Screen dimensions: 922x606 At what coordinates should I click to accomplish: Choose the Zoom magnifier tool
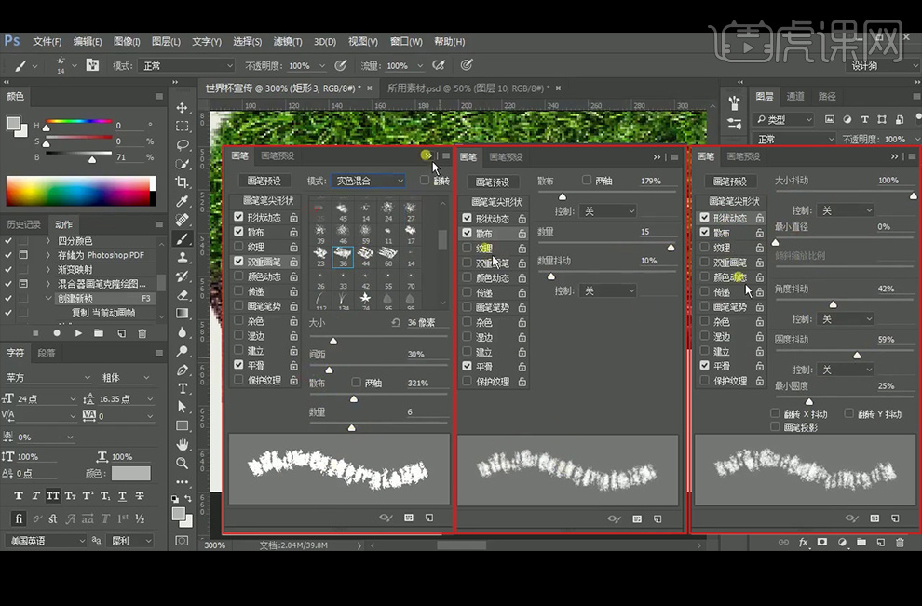183,463
